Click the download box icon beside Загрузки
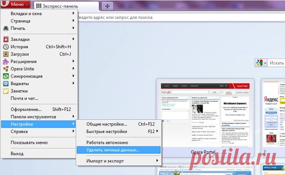 [6, 54]
